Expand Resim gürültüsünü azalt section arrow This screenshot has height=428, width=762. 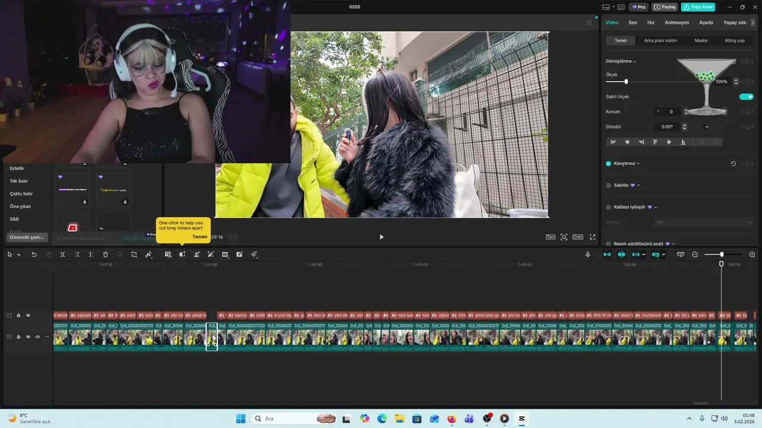pyautogui.click(x=673, y=244)
